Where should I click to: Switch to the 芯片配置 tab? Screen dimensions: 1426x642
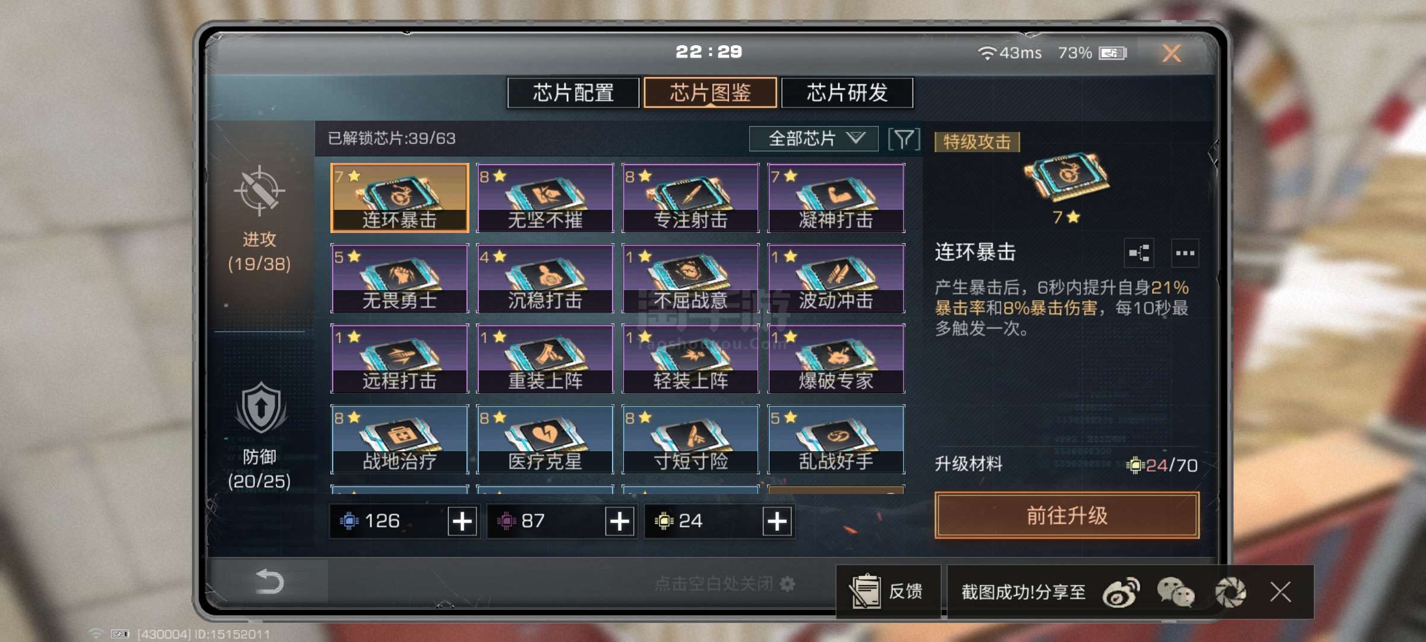tap(573, 93)
